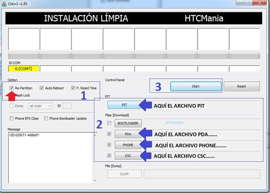270x193 pixels.
Task: Click the Message log scrollbar down arrow
Action: [95, 181]
